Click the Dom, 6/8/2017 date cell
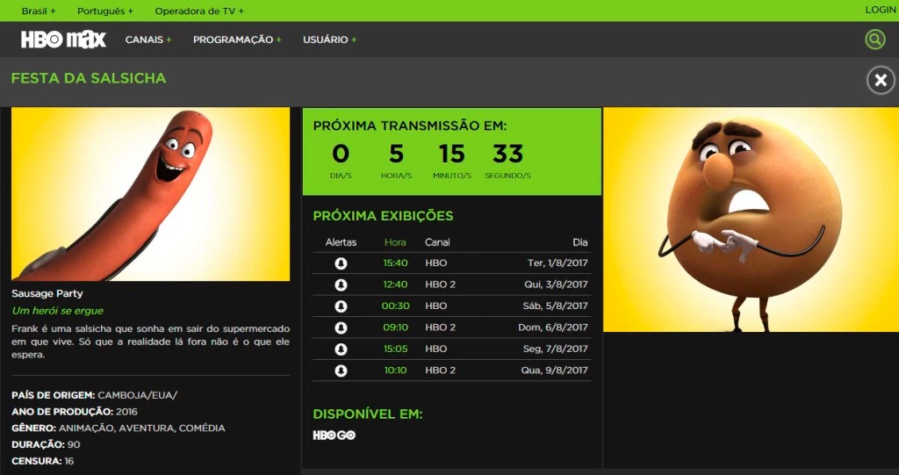The height and width of the screenshot is (475, 899). (553, 327)
